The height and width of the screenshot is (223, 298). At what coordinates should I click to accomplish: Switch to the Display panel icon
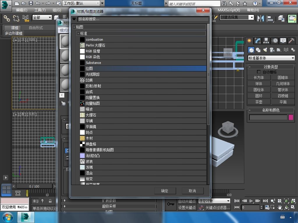pyautogui.click(x=283, y=41)
